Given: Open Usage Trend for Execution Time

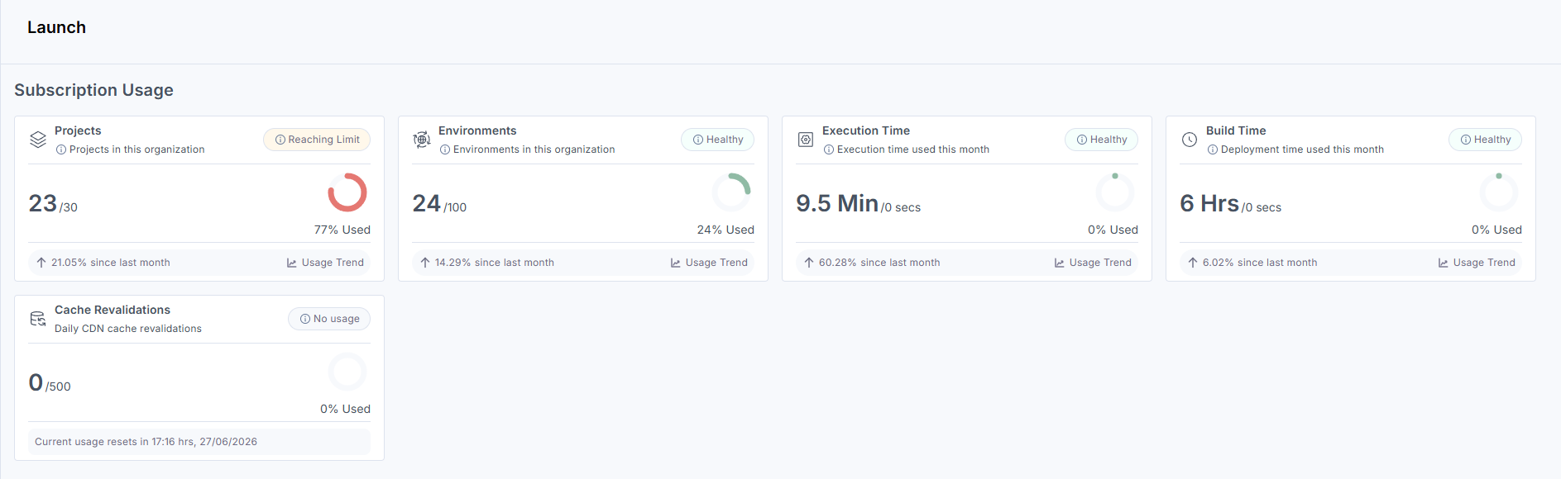Looking at the screenshot, I should tap(1093, 263).
